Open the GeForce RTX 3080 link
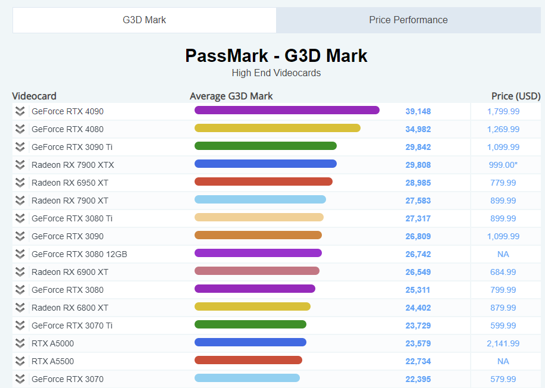Viewport: 545px width, 388px height. (x=67, y=290)
